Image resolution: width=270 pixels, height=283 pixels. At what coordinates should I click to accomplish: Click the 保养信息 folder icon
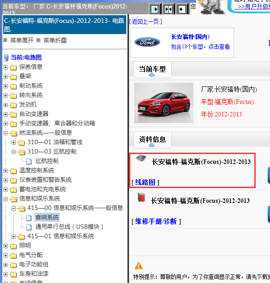click(x=13, y=67)
